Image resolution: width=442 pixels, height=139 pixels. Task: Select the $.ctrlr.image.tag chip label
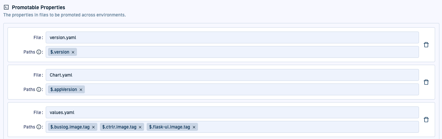point(119,127)
